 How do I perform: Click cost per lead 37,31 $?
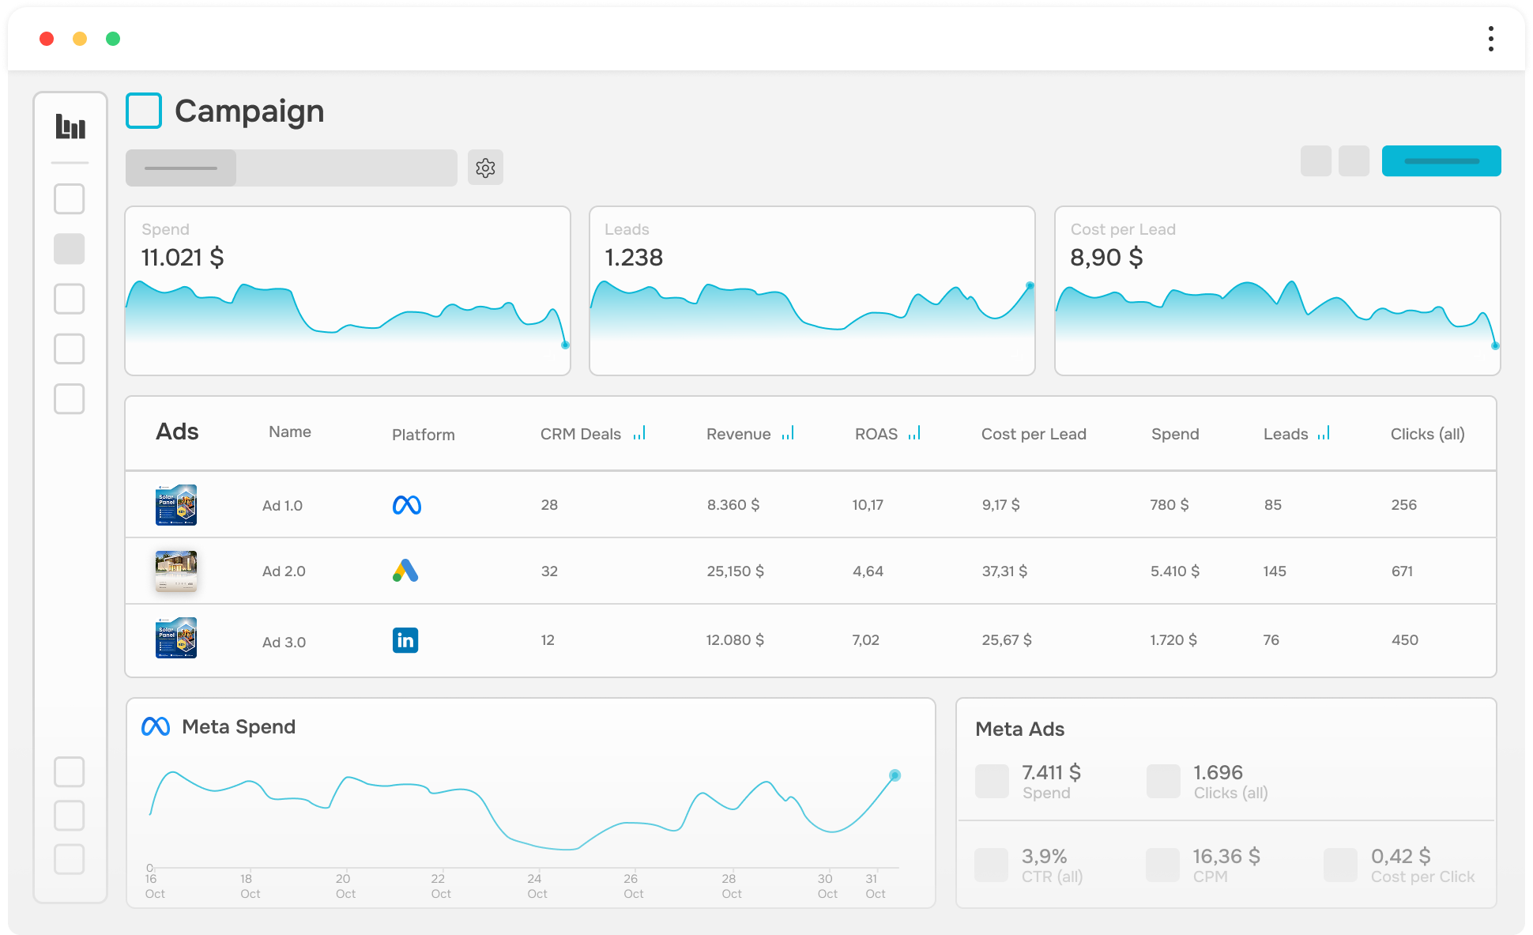click(1004, 571)
